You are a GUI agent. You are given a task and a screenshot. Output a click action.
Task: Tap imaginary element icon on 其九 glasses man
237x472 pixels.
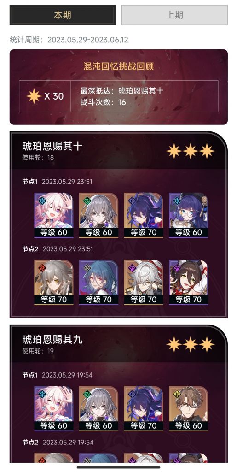pyautogui.click(x=177, y=394)
